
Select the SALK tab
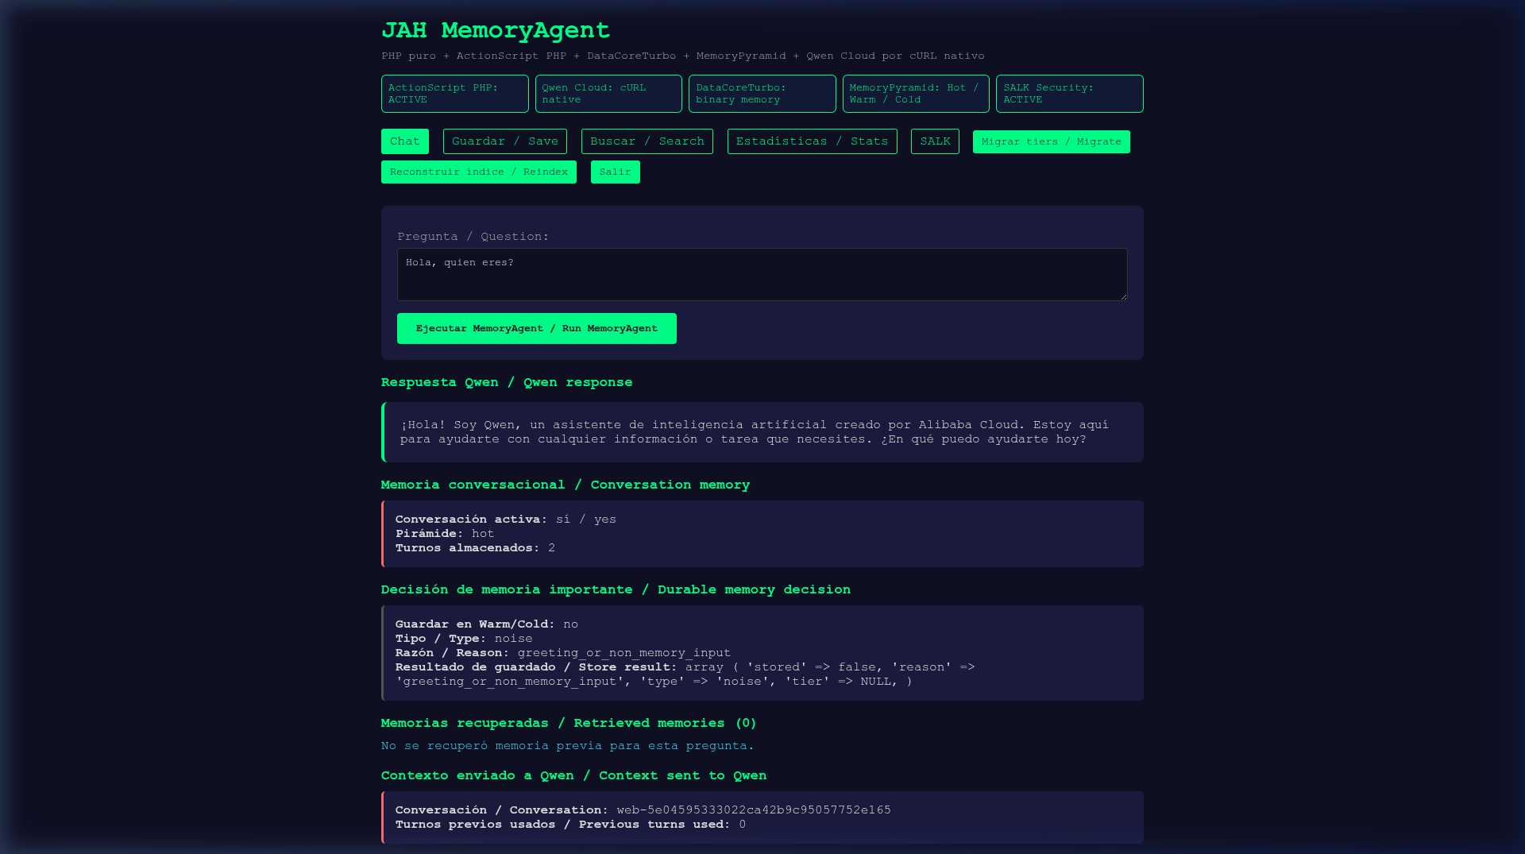pos(935,141)
